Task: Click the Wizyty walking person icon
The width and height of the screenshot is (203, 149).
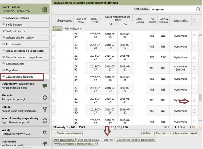Action: pos(45,132)
